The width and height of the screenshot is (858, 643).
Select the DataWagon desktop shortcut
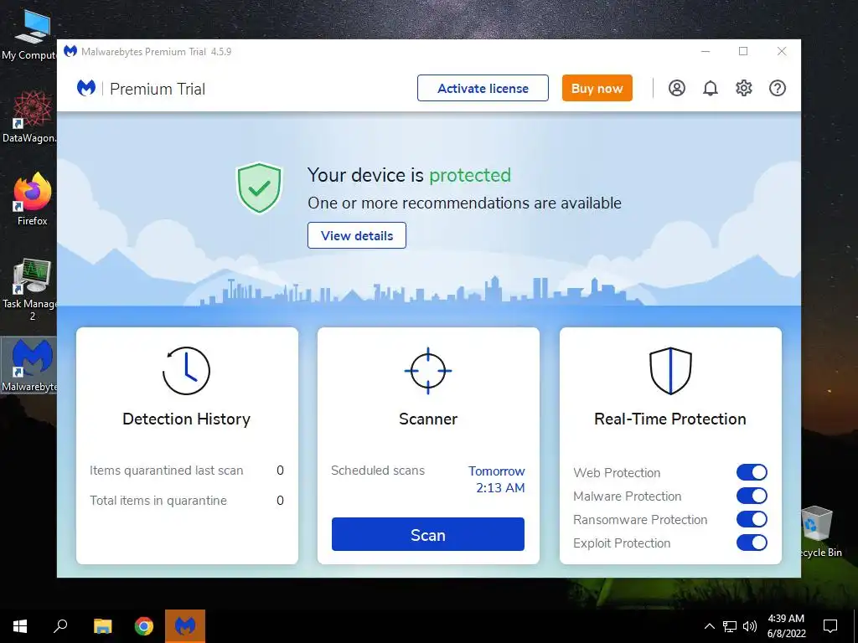click(28, 117)
